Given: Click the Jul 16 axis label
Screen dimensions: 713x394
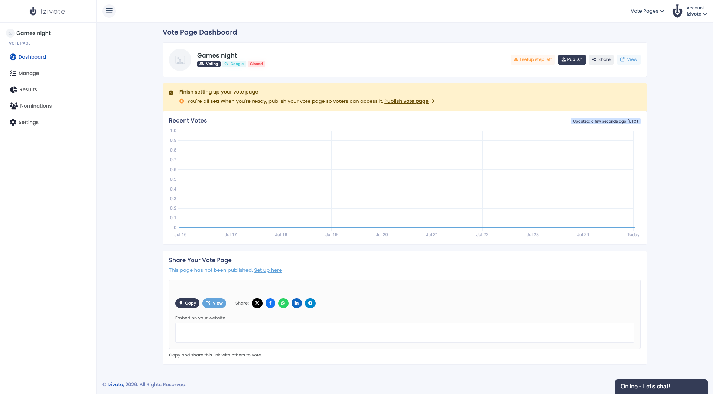Looking at the screenshot, I should coord(180,235).
